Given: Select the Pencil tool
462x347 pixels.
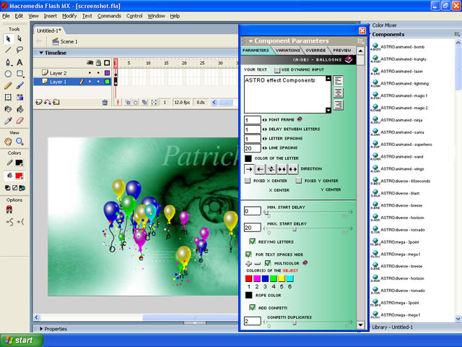Looking at the screenshot, I should [8, 85].
